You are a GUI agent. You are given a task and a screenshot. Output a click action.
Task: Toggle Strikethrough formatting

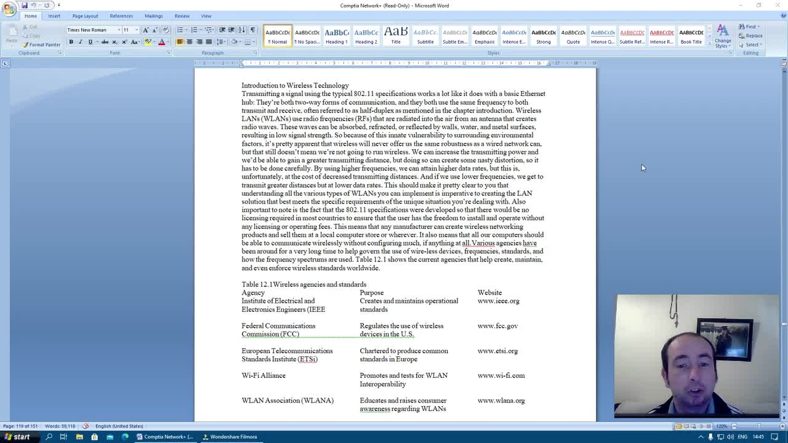tap(105, 42)
